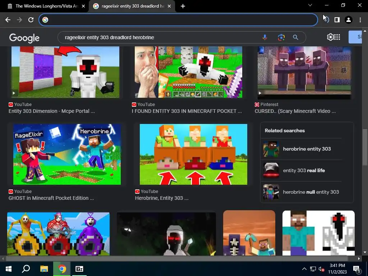
Task: Start voice search with the microphone icon
Action: click(x=265, y=37)
